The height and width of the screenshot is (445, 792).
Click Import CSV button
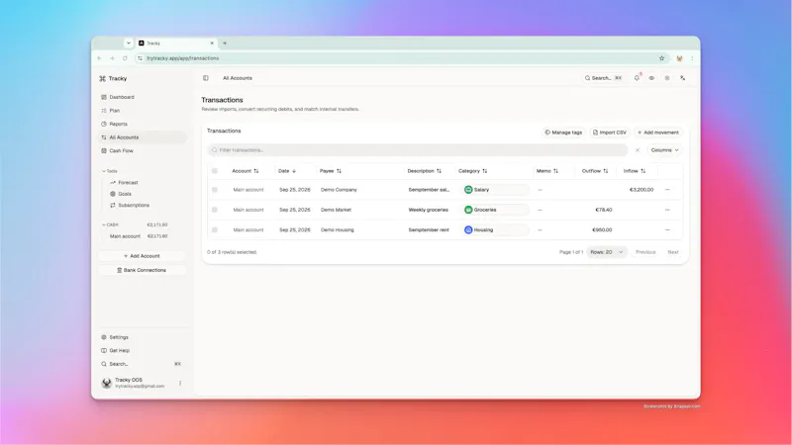pyautogui.click(x=610, y=133)
